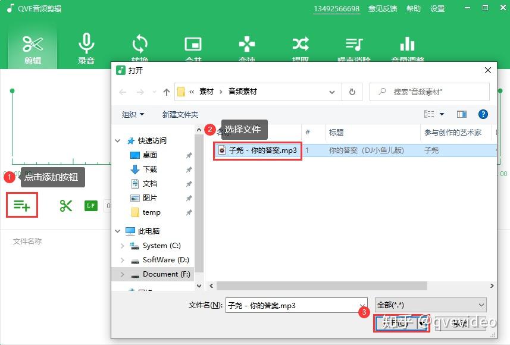This screenshot has height=345, width=510.
Task: Open recent locations dropdown arrow
Action: click(x=154, y=92)
